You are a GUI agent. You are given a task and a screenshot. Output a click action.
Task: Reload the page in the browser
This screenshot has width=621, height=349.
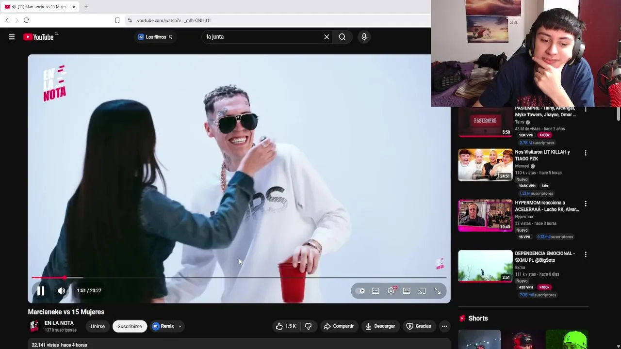[27, 20]
